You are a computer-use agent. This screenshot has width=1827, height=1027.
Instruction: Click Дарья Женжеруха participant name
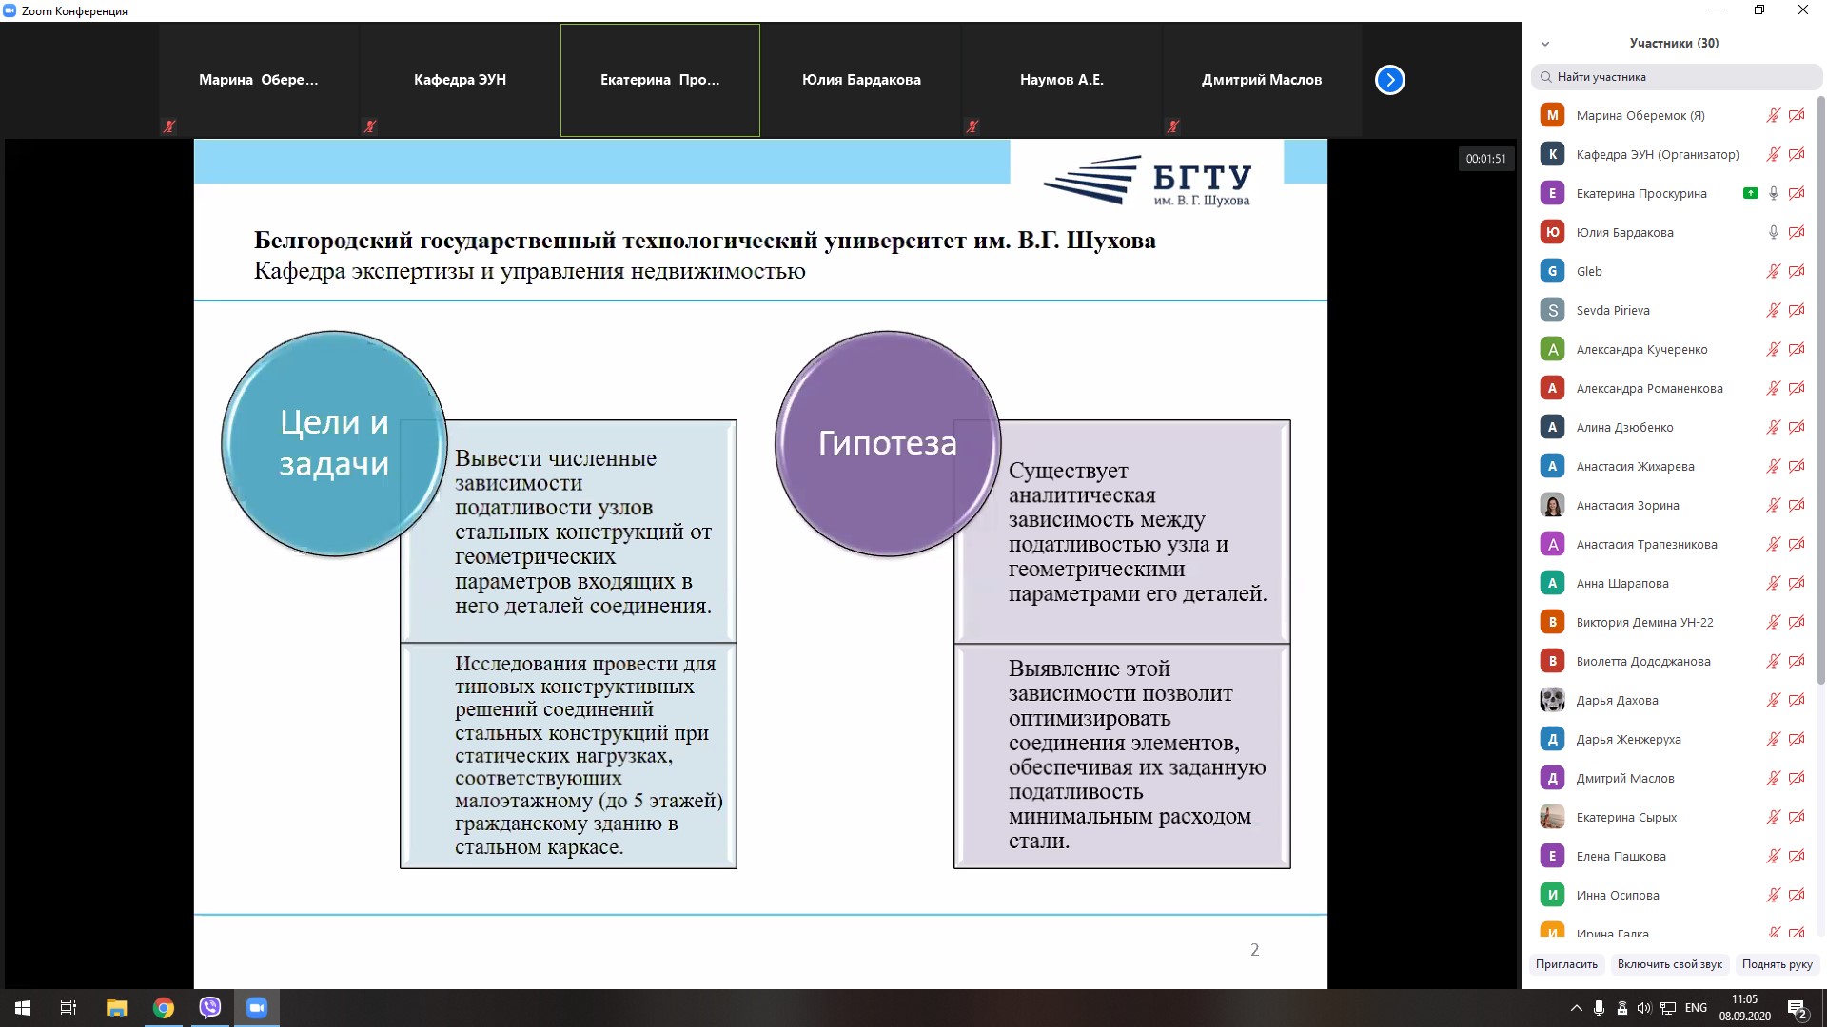click(1628, 739)
